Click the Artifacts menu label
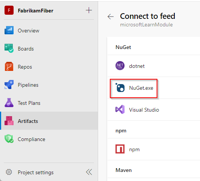200x181 pixels. (x=28, y=121)
